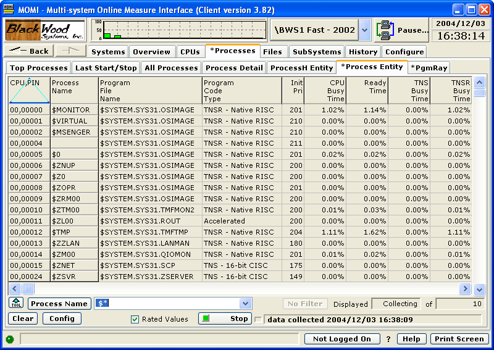Click the green status indicator in status bar

pyautogui.click(x=10, y=339)
